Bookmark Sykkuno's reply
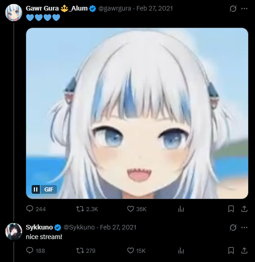 pyautogui.click(x=231, y=251)
